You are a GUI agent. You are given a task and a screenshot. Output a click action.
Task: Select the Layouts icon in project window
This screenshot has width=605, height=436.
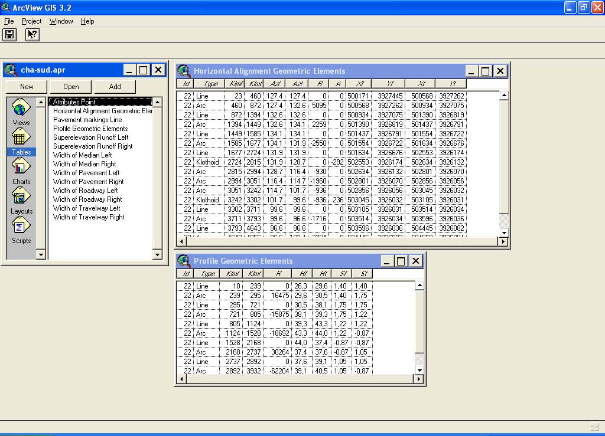point(21,196)
